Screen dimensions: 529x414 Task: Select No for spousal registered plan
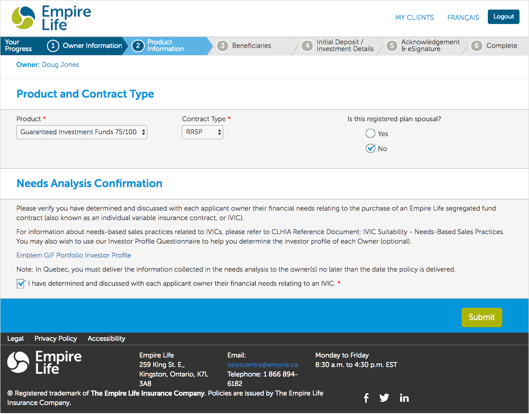coord(370,148)
